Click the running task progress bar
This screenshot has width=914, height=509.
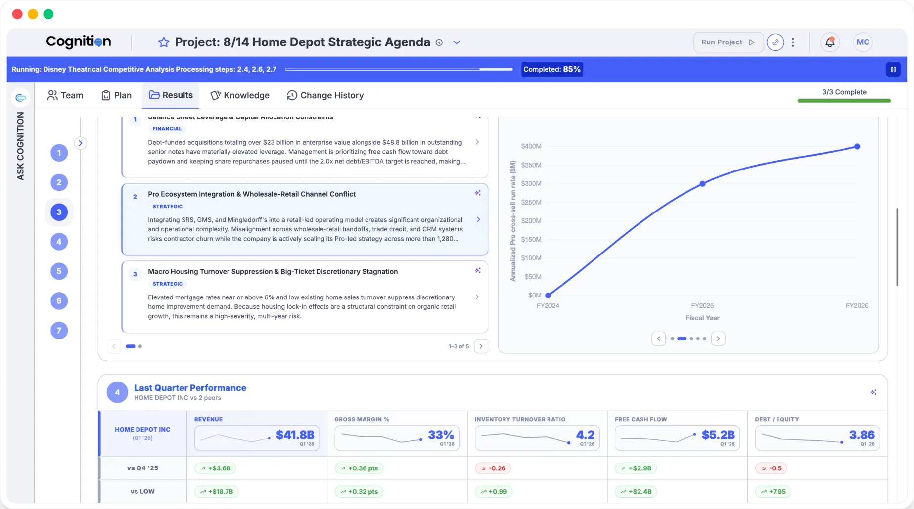[399, 69]
